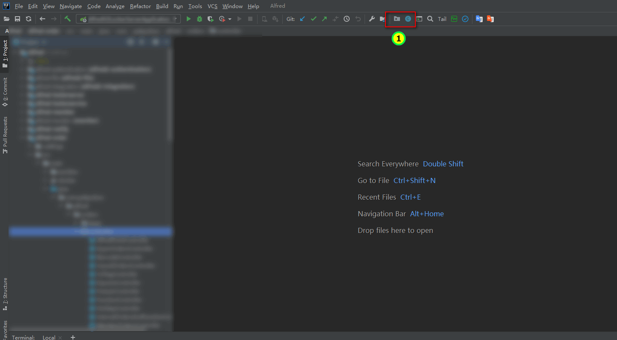Open the run configuration dropdown

tap(128, 19)
